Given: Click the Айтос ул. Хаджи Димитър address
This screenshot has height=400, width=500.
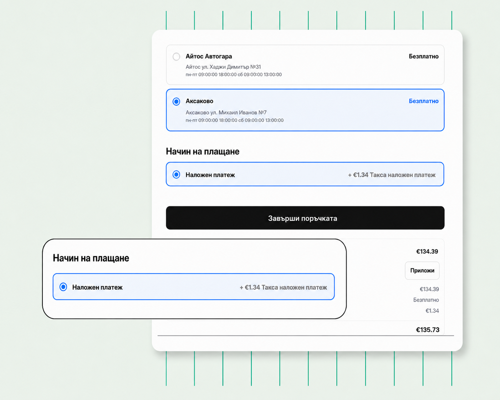Looking at the screenshot, I should [223, 67].
